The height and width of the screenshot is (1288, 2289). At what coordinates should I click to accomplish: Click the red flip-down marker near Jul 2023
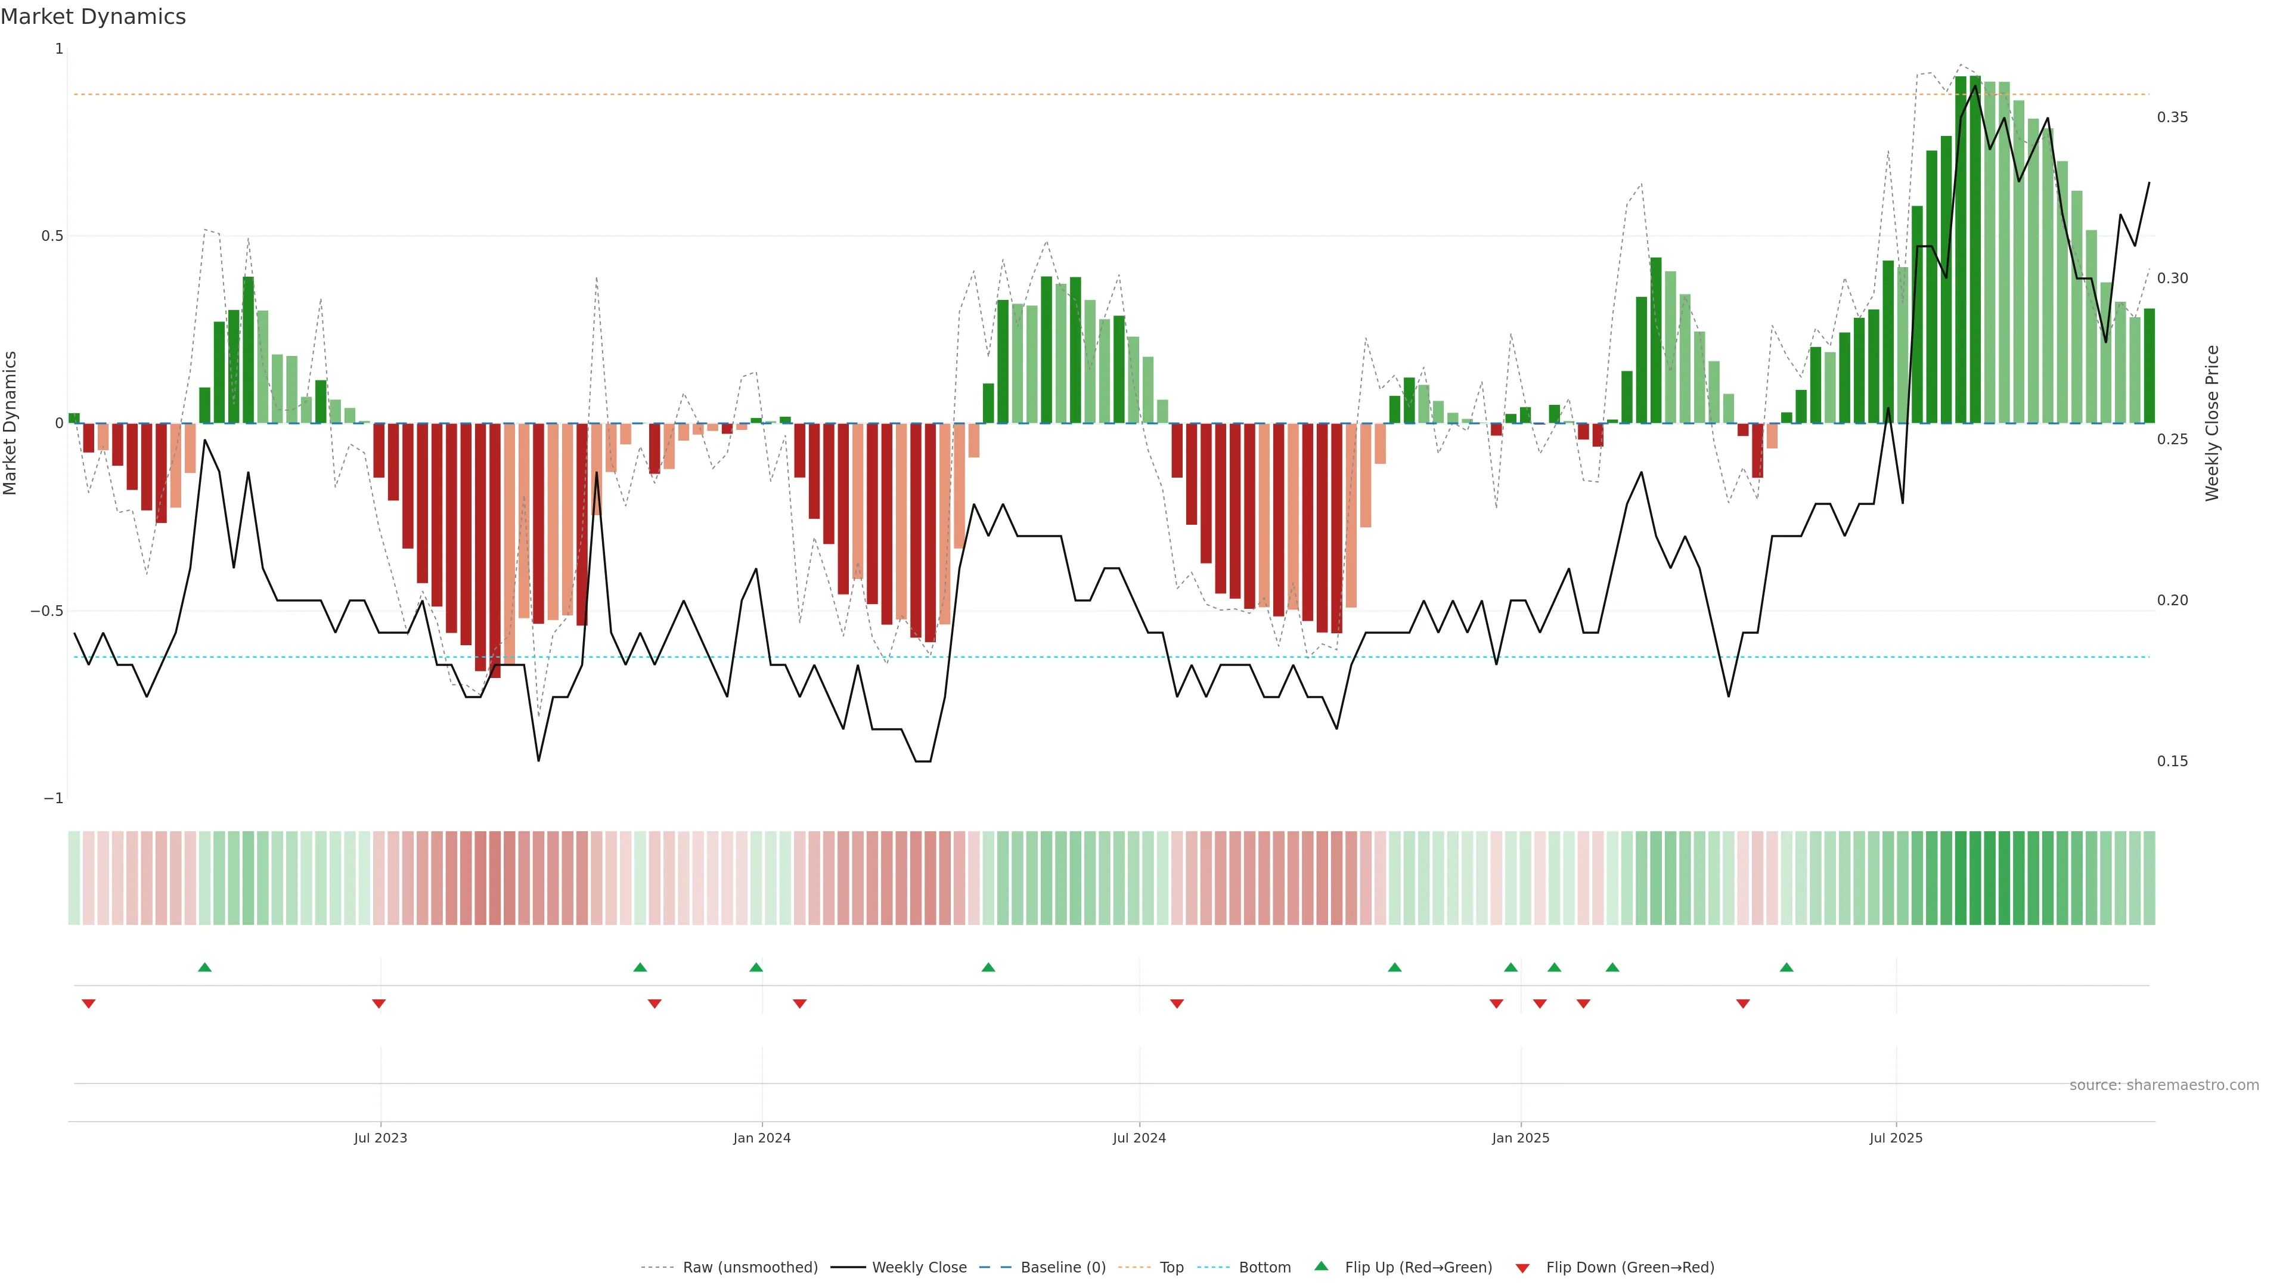(379, 1004)
